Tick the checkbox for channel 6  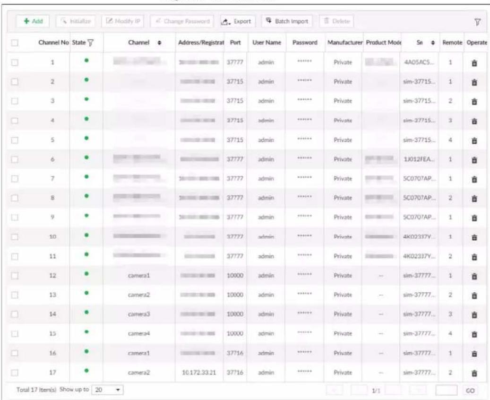[15, 159]
